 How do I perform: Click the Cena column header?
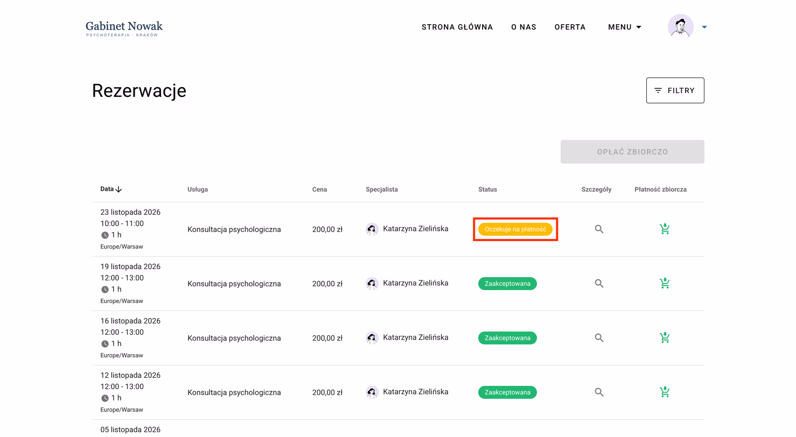pos(319,189)
